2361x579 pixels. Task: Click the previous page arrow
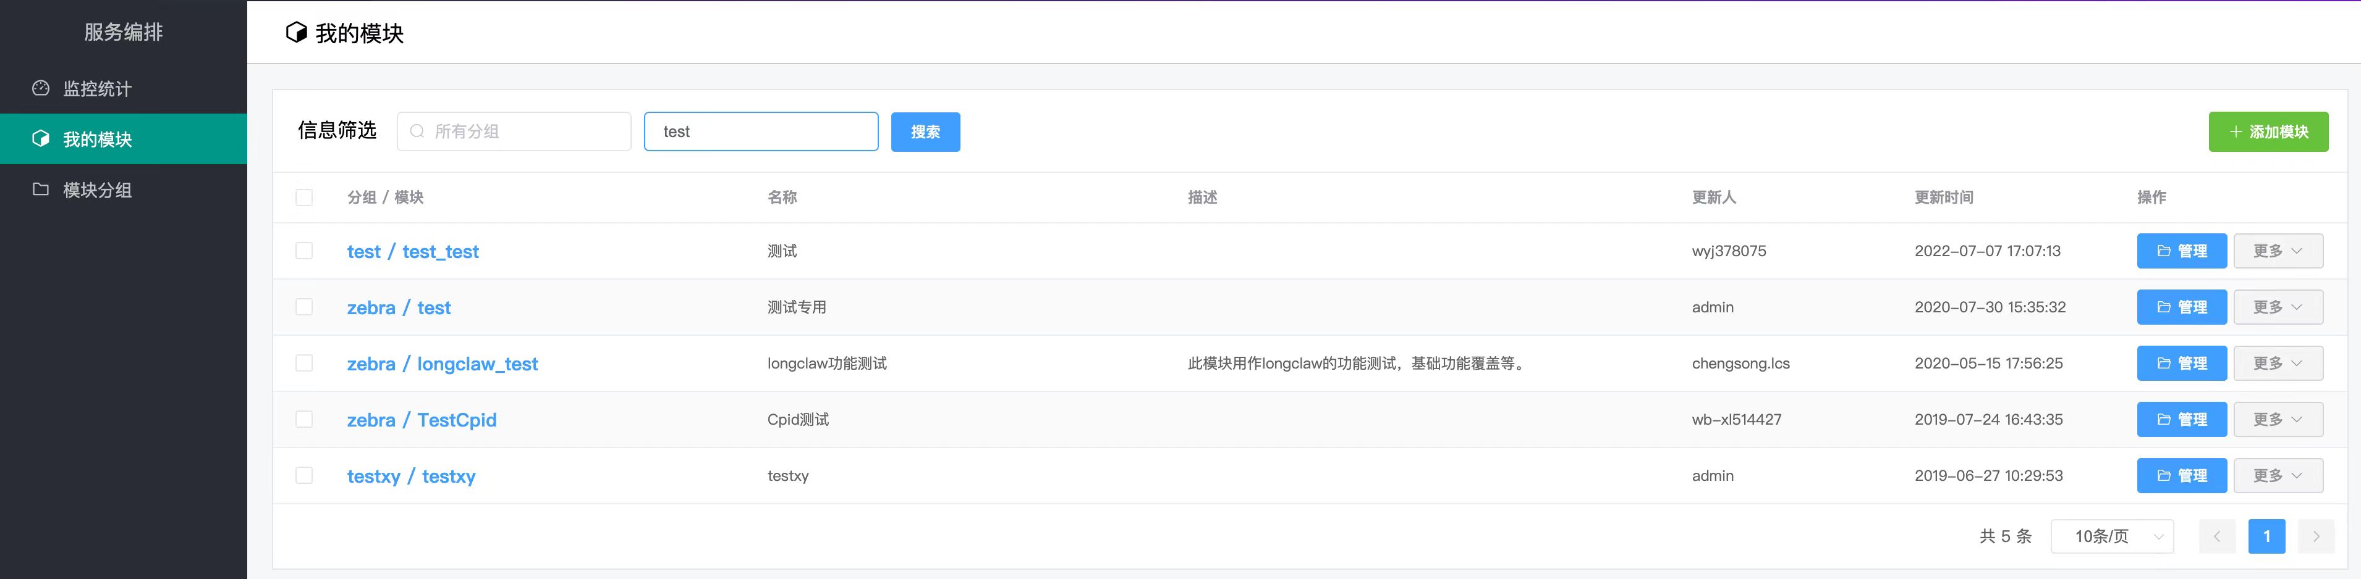[2217, 536]
